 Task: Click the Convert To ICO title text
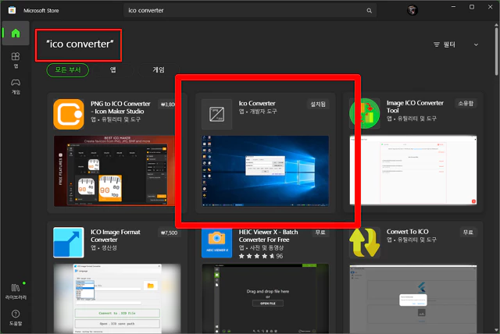pyautogui.click(x=407, y=232)
